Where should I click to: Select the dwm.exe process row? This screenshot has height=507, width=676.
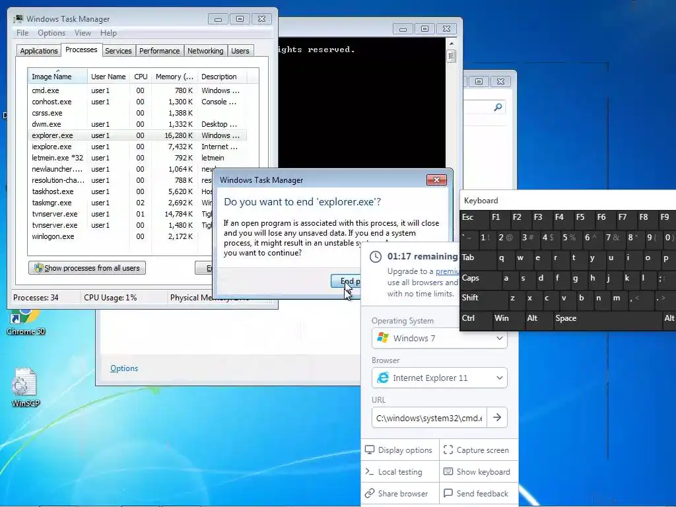[x=137, y=124]
